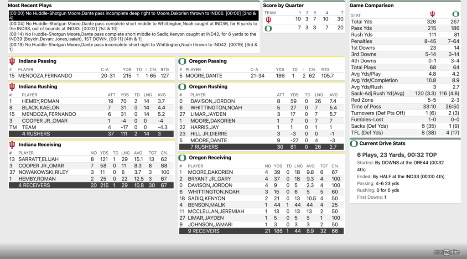The image size is (467, 259).
Task: Click Indiana logo in Score by Quarter table
Action: pos(268,20)
